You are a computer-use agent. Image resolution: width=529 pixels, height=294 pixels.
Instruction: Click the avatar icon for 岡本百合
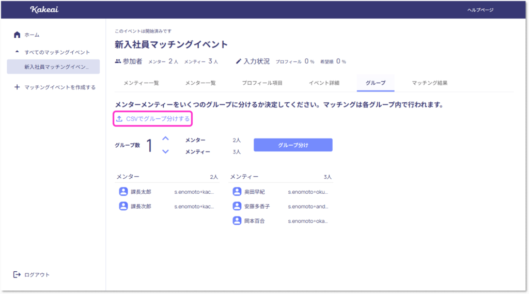click(x=237, y=221)
